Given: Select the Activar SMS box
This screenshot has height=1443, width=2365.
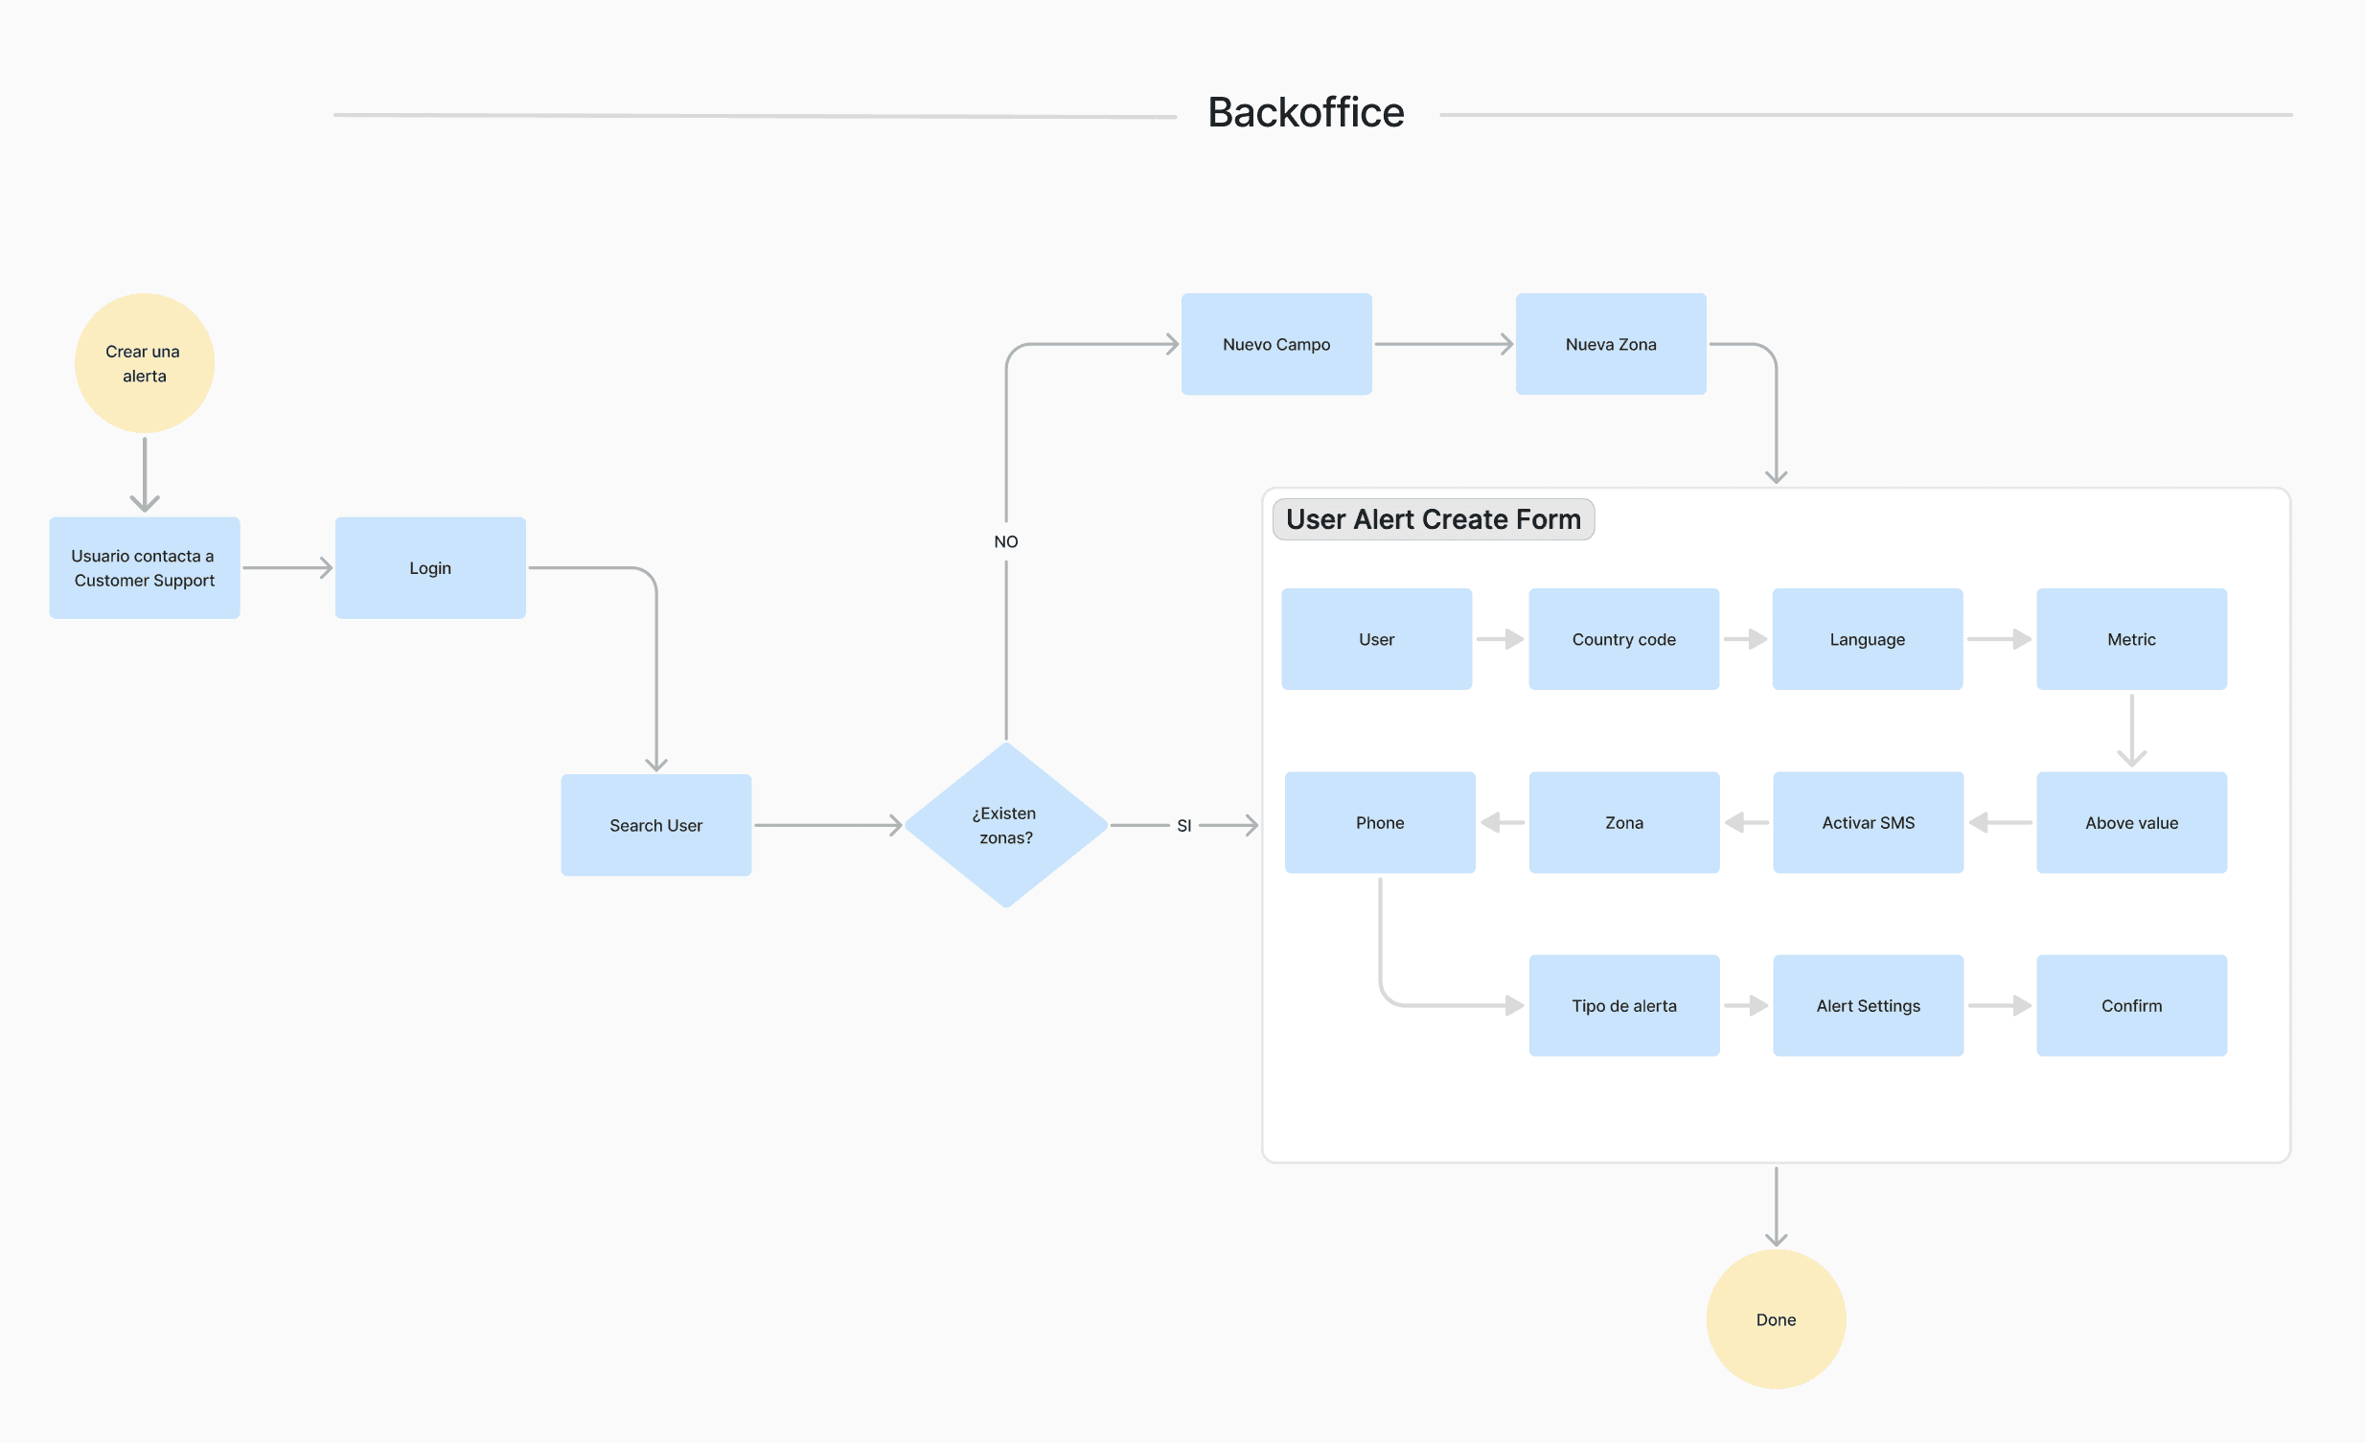Looking at the screenshot, I should click(x=1867, y=822).
